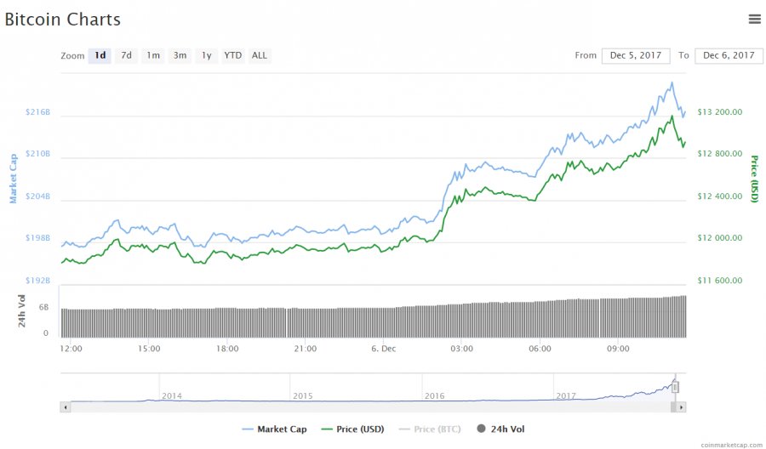The height and width of the screenshot is (449, 766).
Task: Choose the 3m zoom option
Action: click(x=180, y=55)
